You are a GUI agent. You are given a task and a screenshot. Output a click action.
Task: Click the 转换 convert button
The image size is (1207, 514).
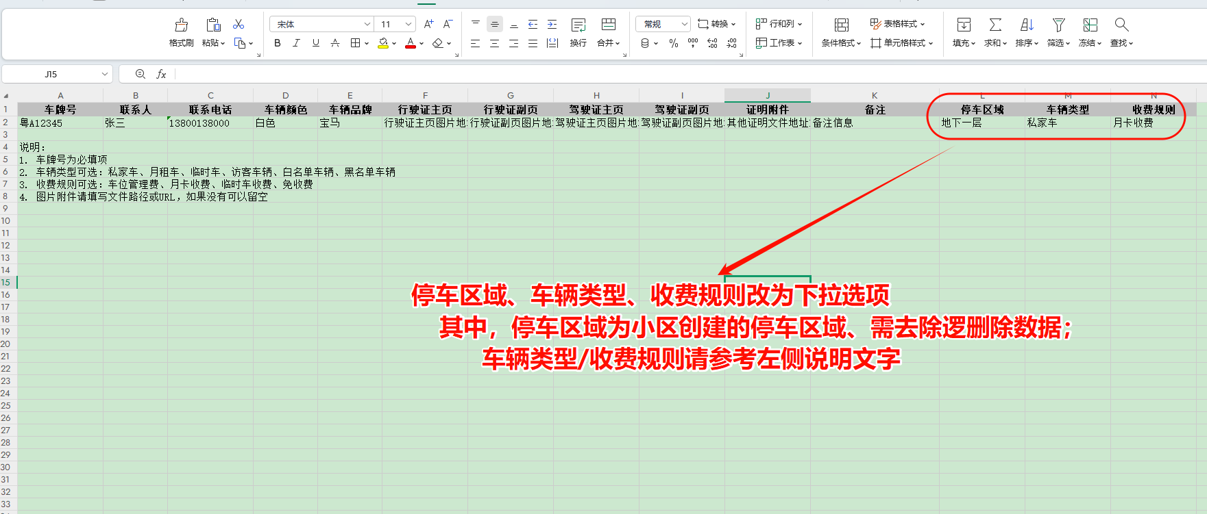click(x=716, y=24)
